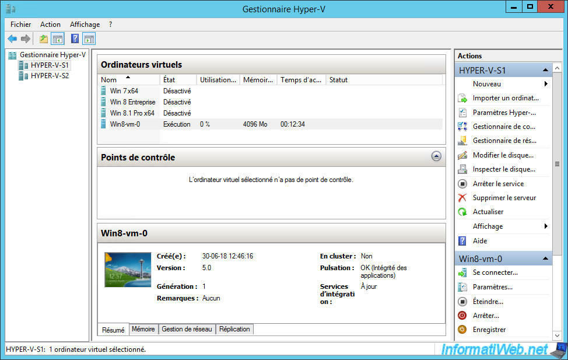568x360 pixels.
Task: Open the Action menu
Action: click(x=50, y=25)
